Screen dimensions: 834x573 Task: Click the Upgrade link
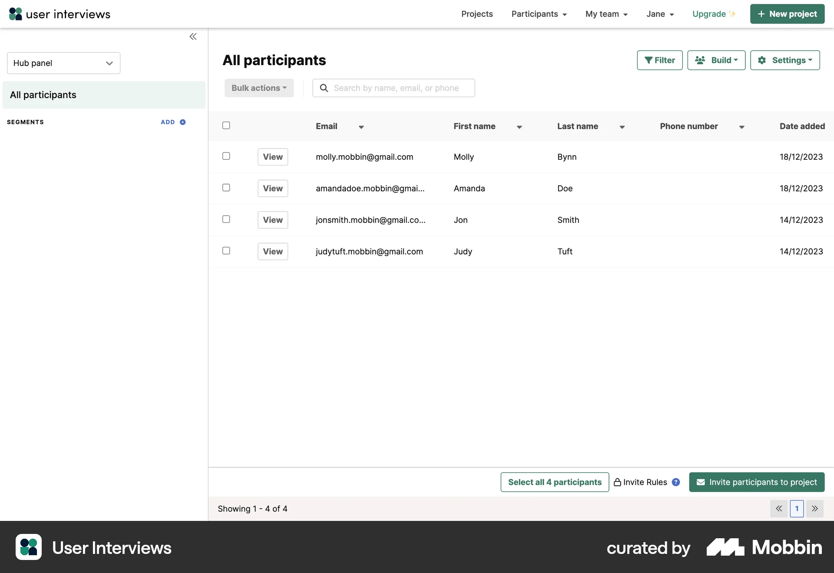709,13
